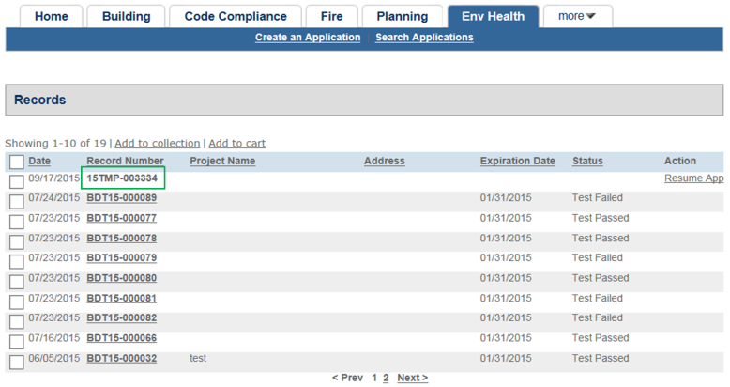Select the checkbox for BDT15-000089 row
This screenshot has height=387, width=730.
tap(17, 201)
